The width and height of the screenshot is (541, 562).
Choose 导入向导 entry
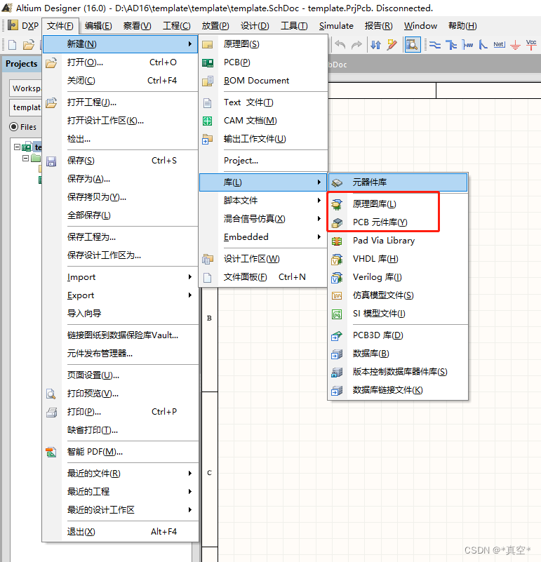point(120,314)
